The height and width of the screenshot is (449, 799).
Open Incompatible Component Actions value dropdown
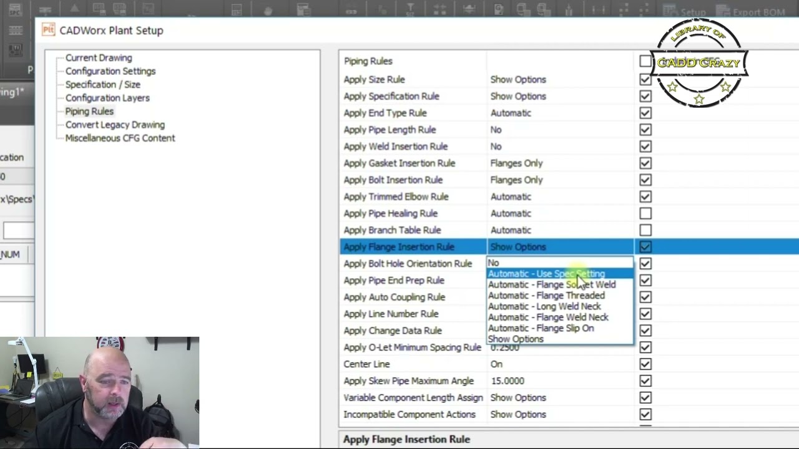[560, 414]
